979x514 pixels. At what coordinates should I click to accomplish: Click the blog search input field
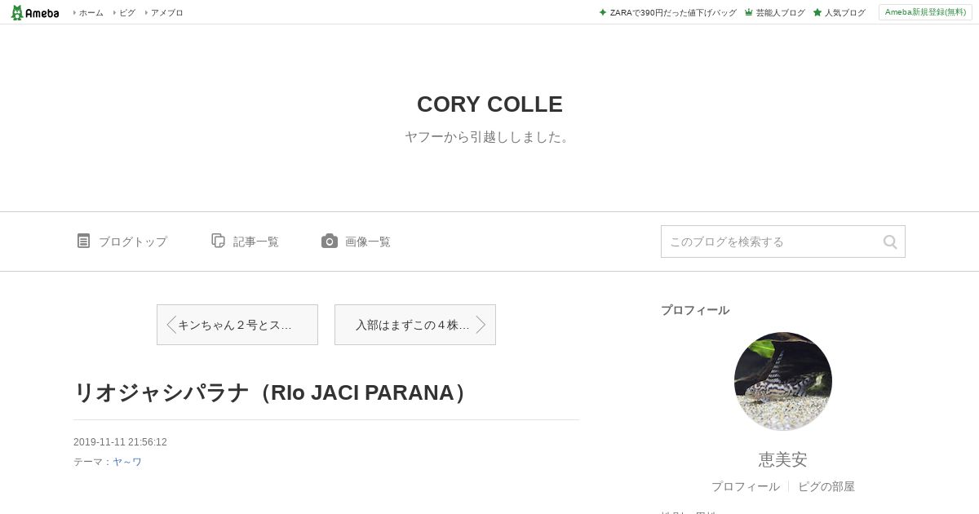[771, 241]
